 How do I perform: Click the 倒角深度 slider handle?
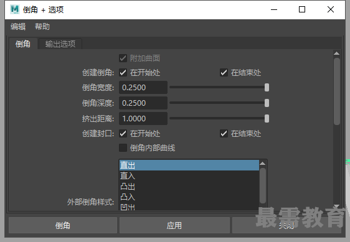[x=267, y=103]
